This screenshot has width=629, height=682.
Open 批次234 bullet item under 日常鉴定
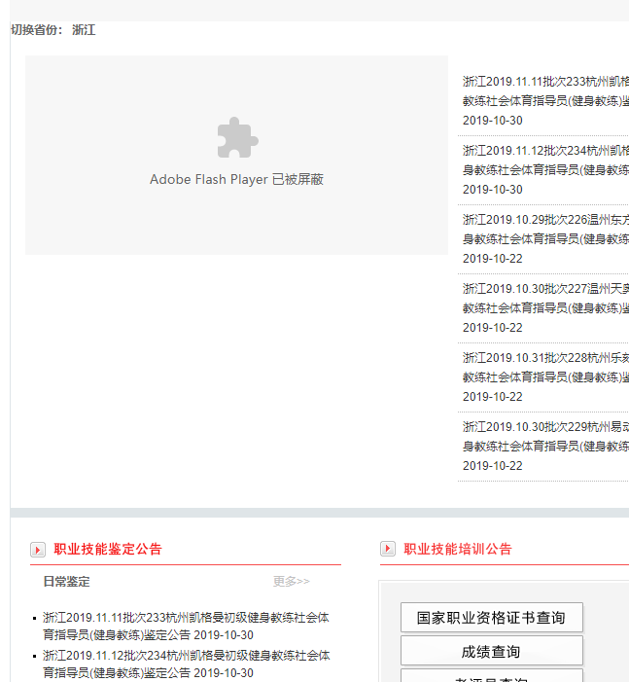point(186,664)
